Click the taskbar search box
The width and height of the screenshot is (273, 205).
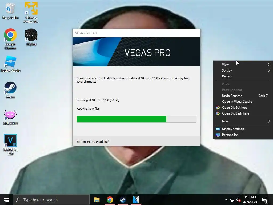pos(51,200)
